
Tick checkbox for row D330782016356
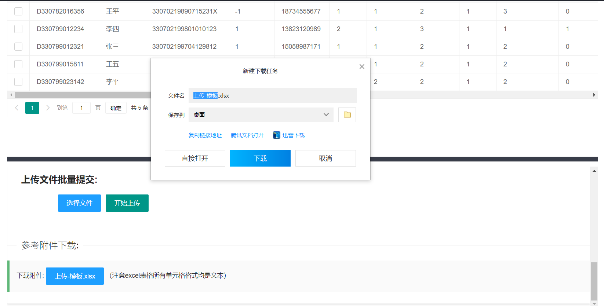click(18, 11)
